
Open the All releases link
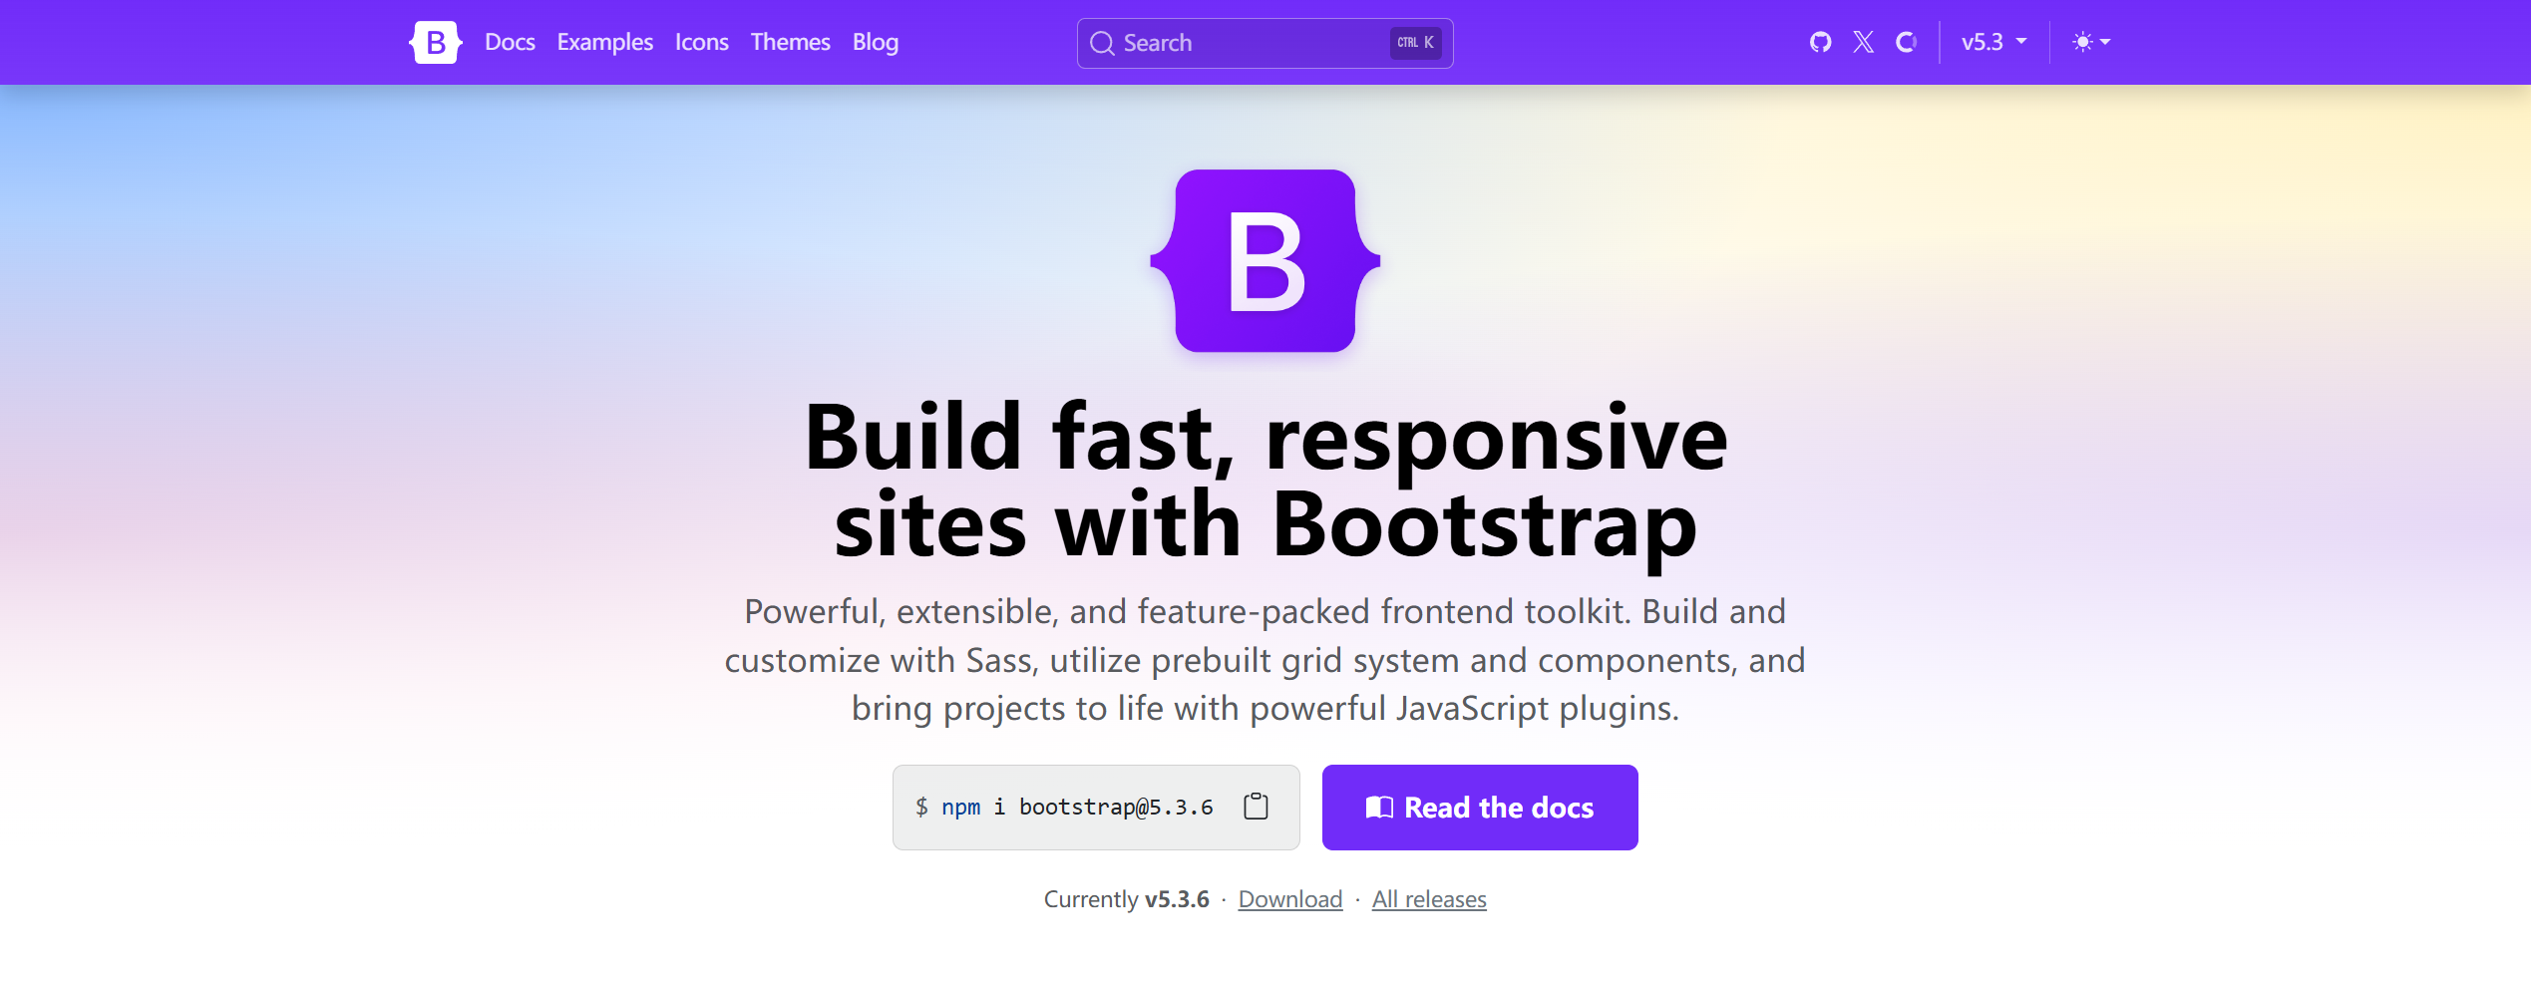(1429, 898)
